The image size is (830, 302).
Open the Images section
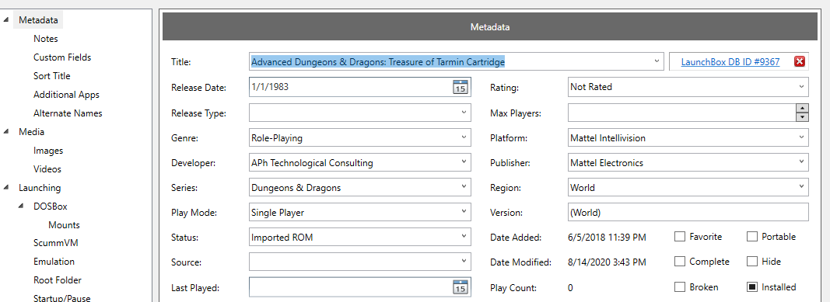pos(48,151)
